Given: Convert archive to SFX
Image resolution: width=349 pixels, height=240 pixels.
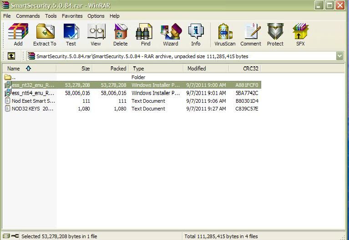Looking at the screenshot, I should click(300, 31).
